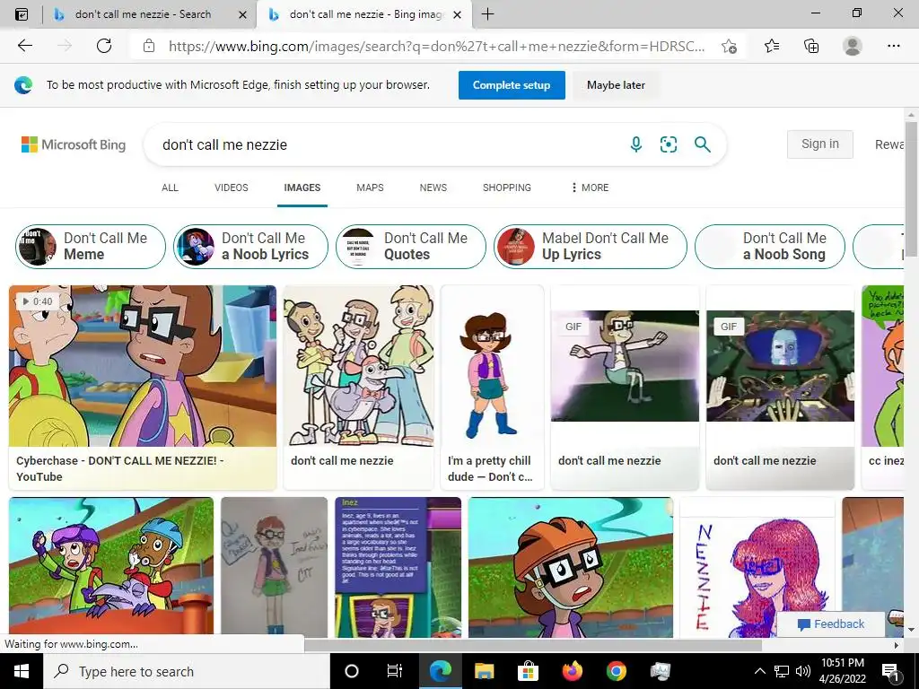Switch to ALL results tab
The height and width of the screenshot is (689, 919).
click(170, 188)
